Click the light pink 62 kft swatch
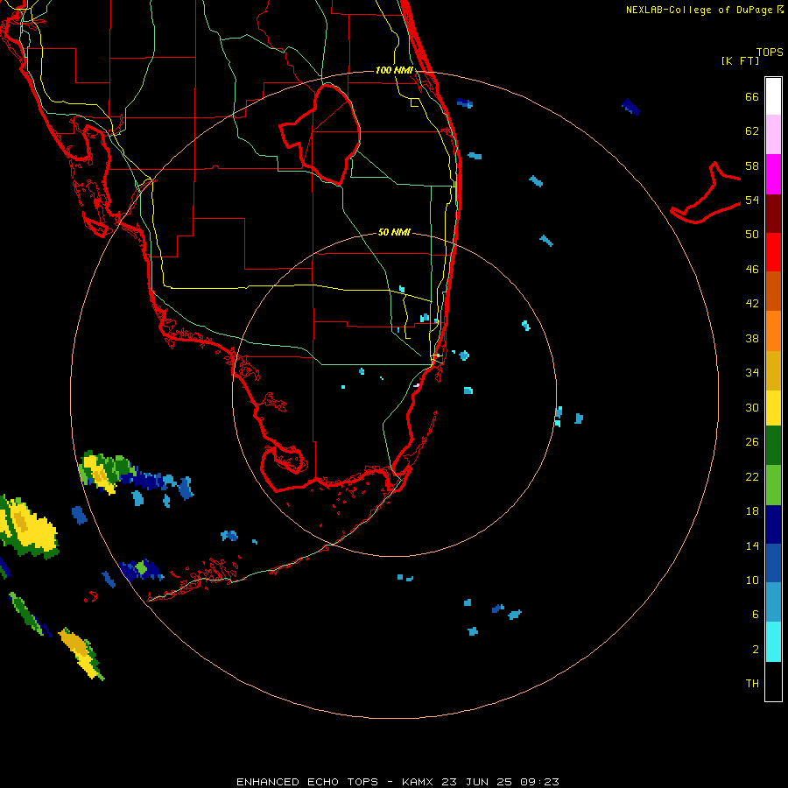788x788 pixels. [773, 134]
